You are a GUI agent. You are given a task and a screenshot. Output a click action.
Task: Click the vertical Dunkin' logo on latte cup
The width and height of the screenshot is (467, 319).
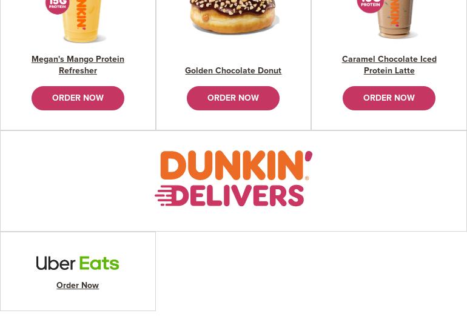tap(394, 13)
